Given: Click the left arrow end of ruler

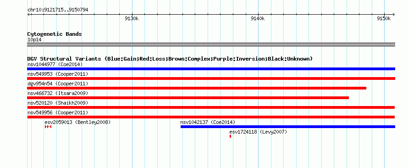Looking at the screenshot, I should point(28,14).
